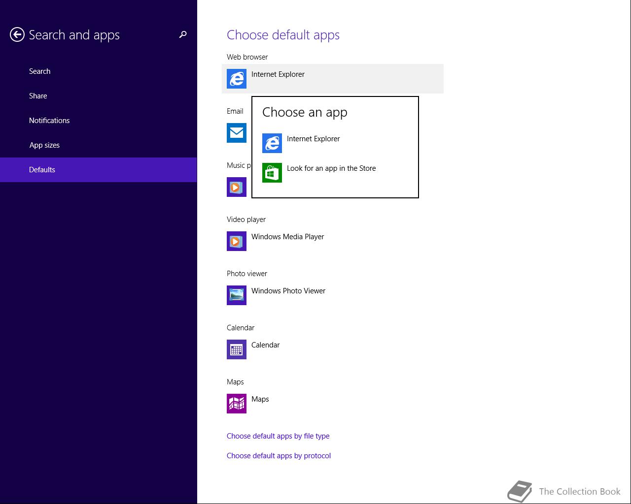The width and height of the screenshot is (631, 504).
Task: Click the green Store icon in popup
Action: coord(272,173)
